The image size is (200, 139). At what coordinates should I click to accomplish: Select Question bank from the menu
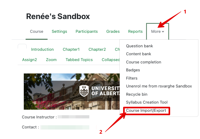(x=139, y=46)
